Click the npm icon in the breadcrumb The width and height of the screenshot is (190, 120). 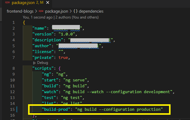[x=41, y=11]
